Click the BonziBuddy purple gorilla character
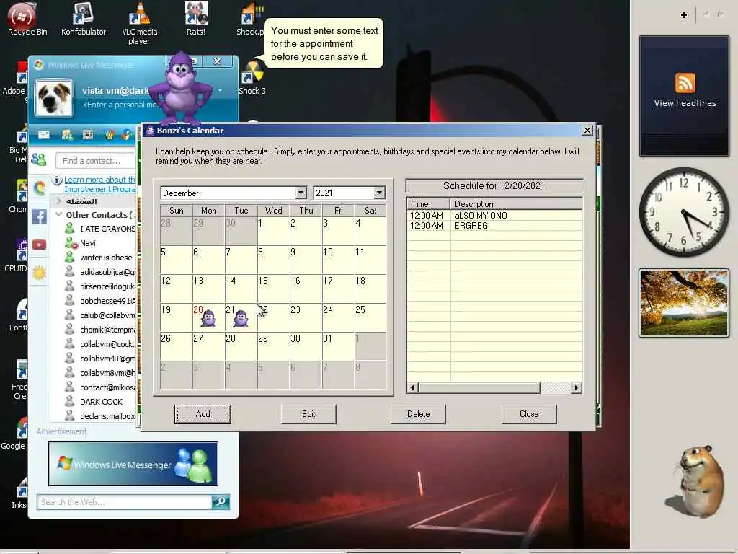738x554 pixels. [x=181, y=88]
